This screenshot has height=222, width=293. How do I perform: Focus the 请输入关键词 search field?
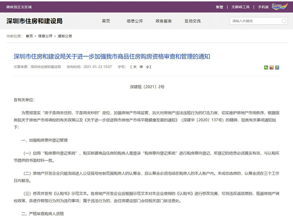pos(256,21)
